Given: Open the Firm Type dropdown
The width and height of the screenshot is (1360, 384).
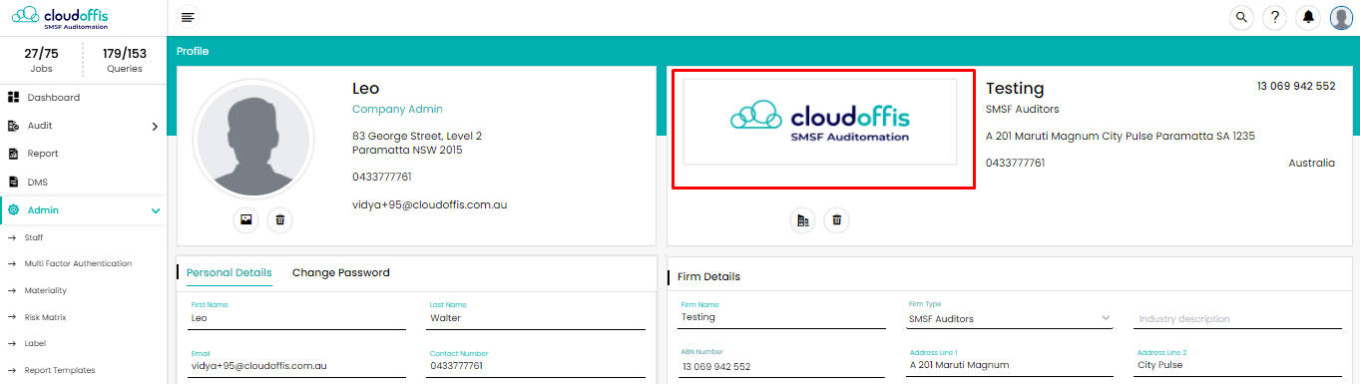Looking at the screenshot, I should point(1010,318).
